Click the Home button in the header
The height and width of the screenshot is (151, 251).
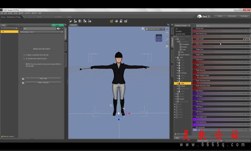coord(220,16)
